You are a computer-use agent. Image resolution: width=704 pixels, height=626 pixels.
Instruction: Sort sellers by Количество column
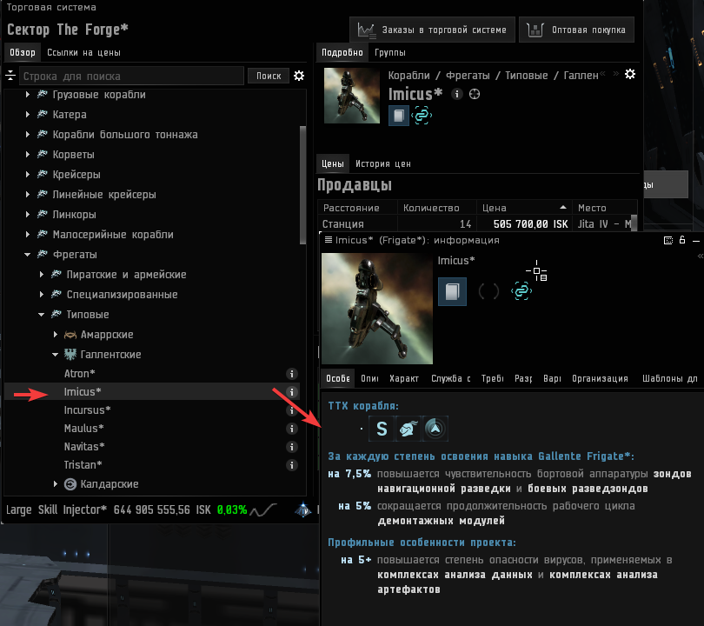pyautogui.click(x=436, y=208)
